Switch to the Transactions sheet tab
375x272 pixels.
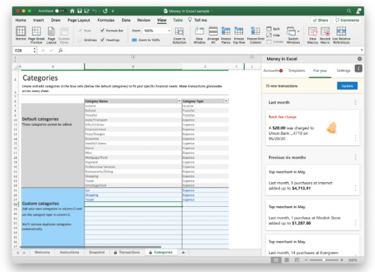click(127, 252)
